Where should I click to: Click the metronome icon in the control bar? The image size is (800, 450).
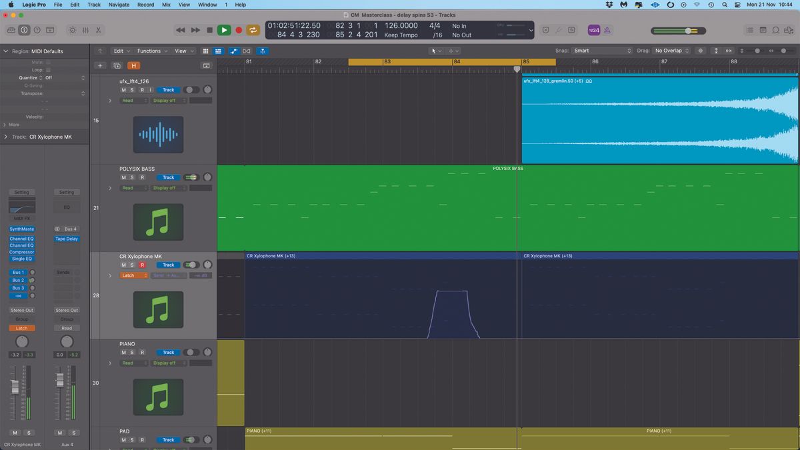[608, 29]
